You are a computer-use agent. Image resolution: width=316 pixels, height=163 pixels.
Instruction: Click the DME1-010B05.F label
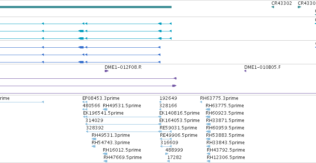pyautogui.click(x=263, y=67)
